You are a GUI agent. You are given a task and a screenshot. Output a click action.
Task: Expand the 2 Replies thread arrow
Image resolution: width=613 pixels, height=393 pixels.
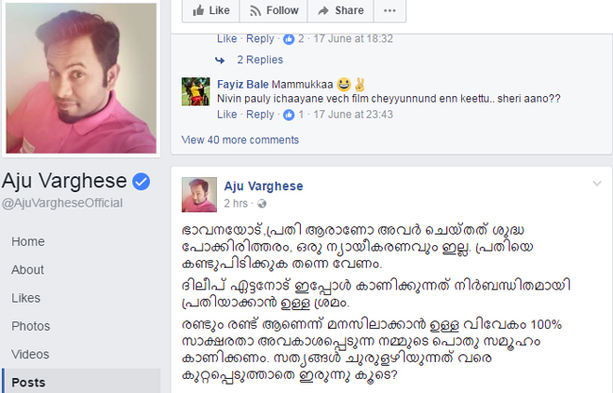pos(220,60)
